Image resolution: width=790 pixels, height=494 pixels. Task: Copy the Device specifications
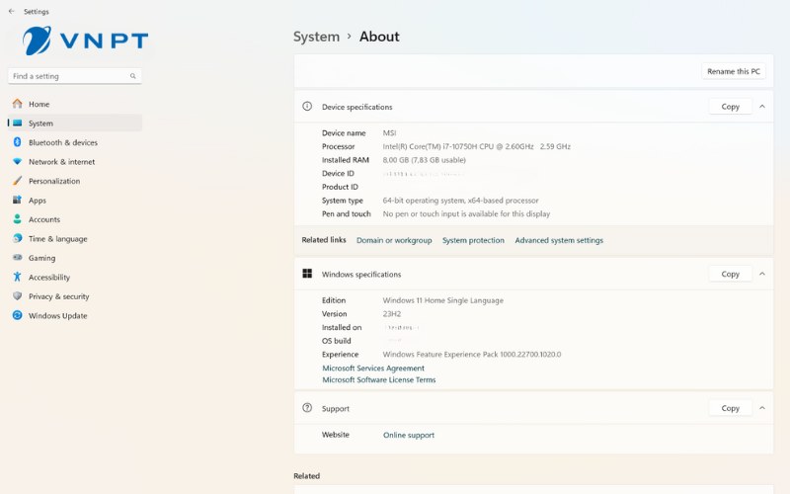tap(730, 107)
